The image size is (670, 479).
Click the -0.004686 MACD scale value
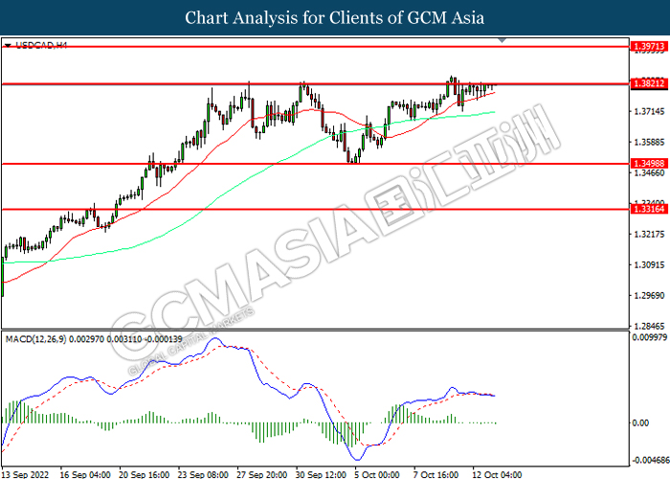coord(650,460)
